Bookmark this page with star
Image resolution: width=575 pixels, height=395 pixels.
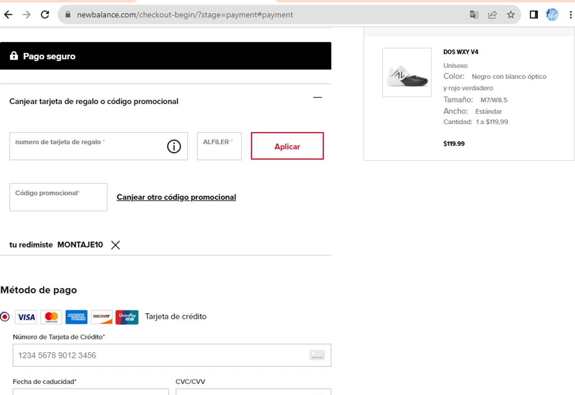[x=511, y=15]
